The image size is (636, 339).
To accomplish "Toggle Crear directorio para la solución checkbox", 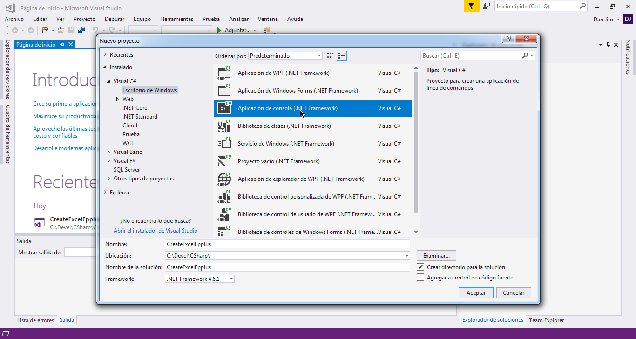I will click(x=420, y=267).
